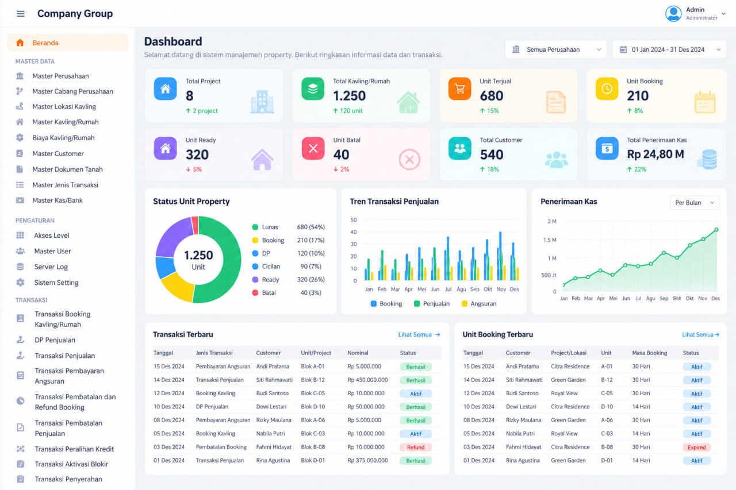The height and width of the screenshot is (490, 736).
Task: Click the Total Customer people icon
Action: 459,148
